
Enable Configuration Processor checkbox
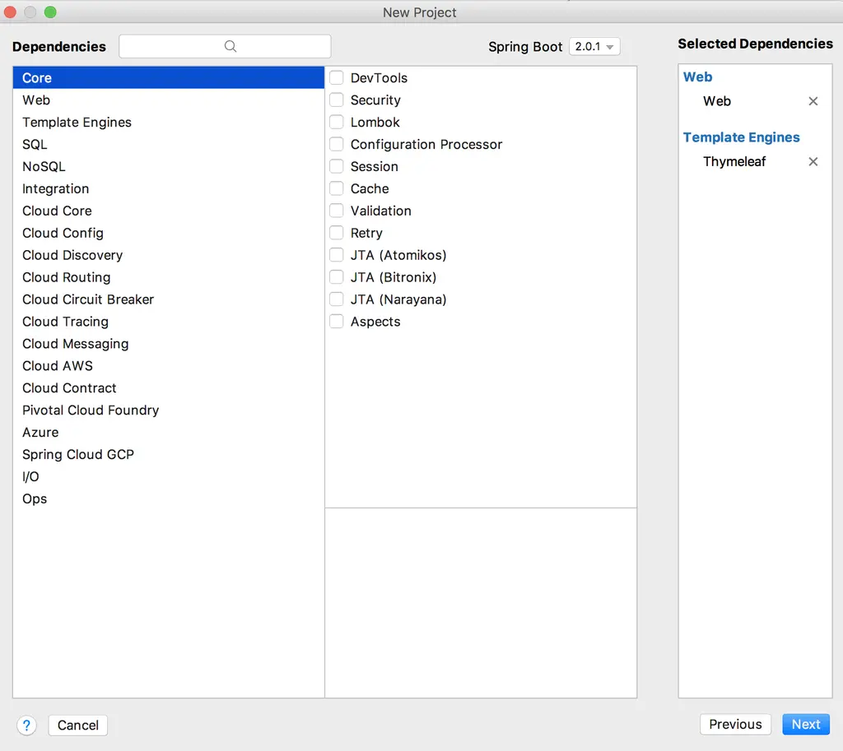pyautogui.click(x=337, y=144)
